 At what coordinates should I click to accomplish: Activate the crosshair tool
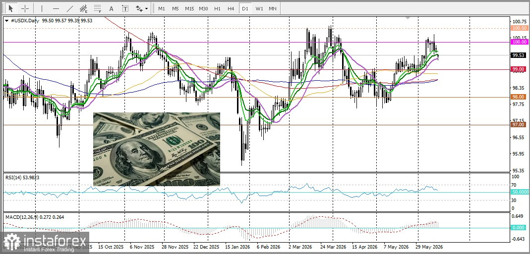click(25, 8)
